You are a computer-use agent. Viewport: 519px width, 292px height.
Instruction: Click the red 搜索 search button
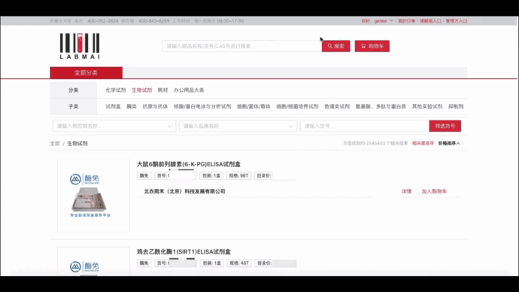pyautogui.click(x=335, y=46)
